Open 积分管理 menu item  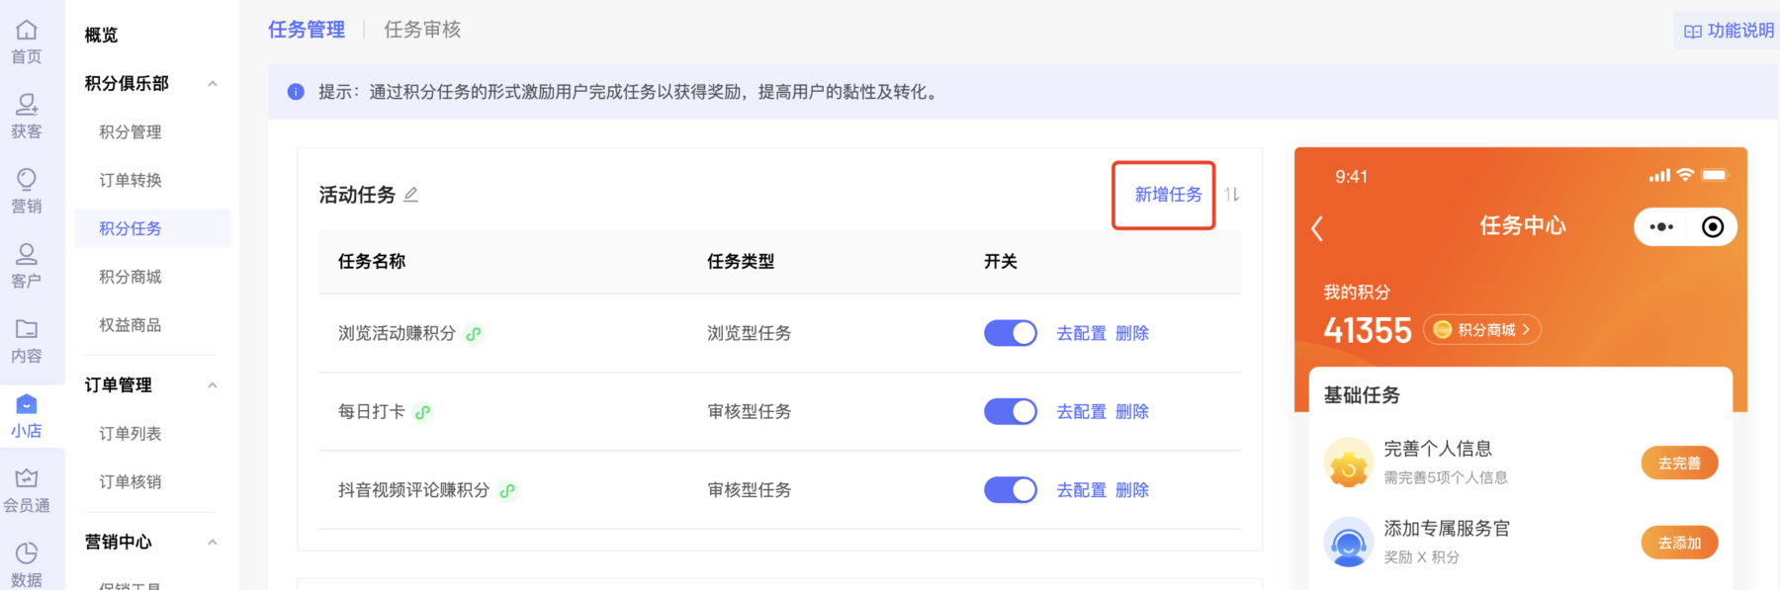131,132
